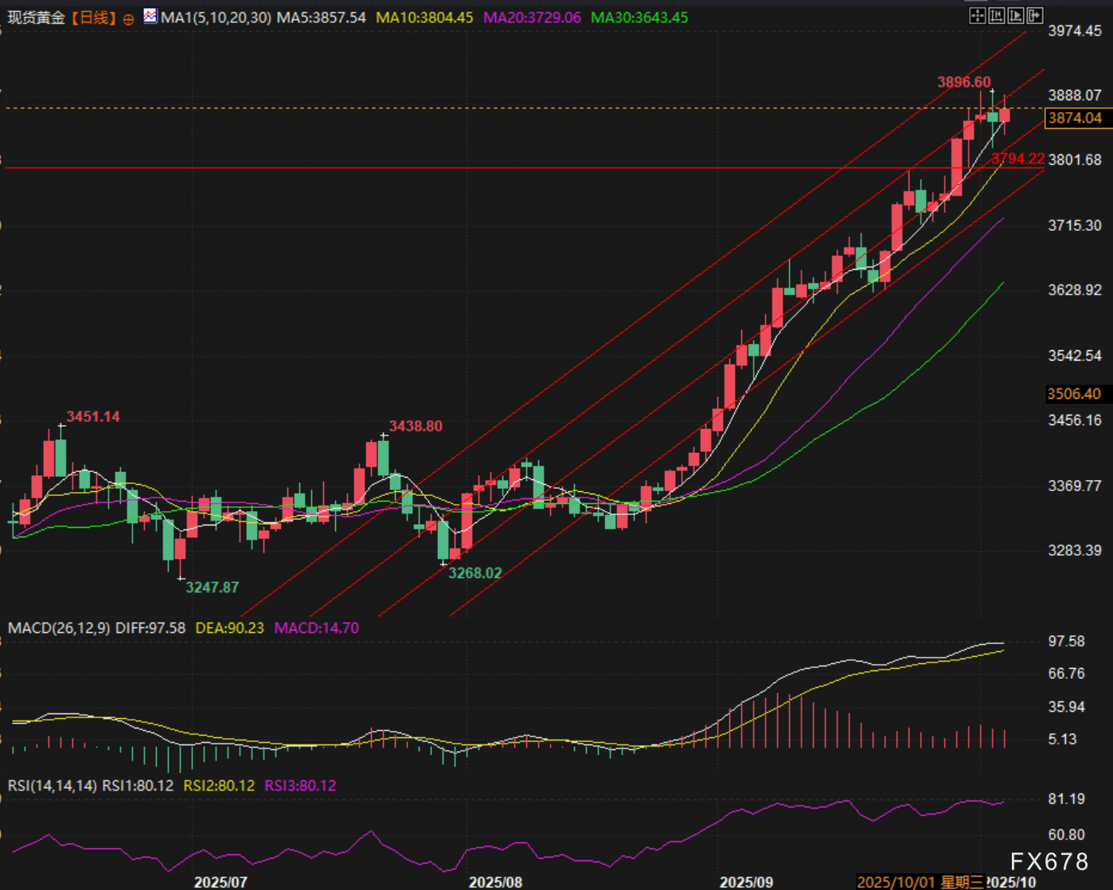Click the orange circled-plus icon beside 日线

pos(128,18)
